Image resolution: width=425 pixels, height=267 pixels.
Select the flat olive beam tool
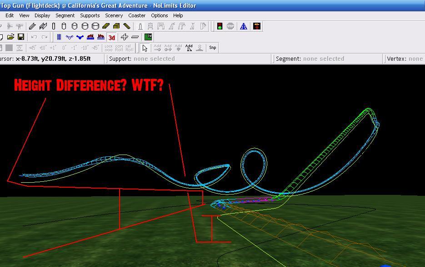coord(106,26)
